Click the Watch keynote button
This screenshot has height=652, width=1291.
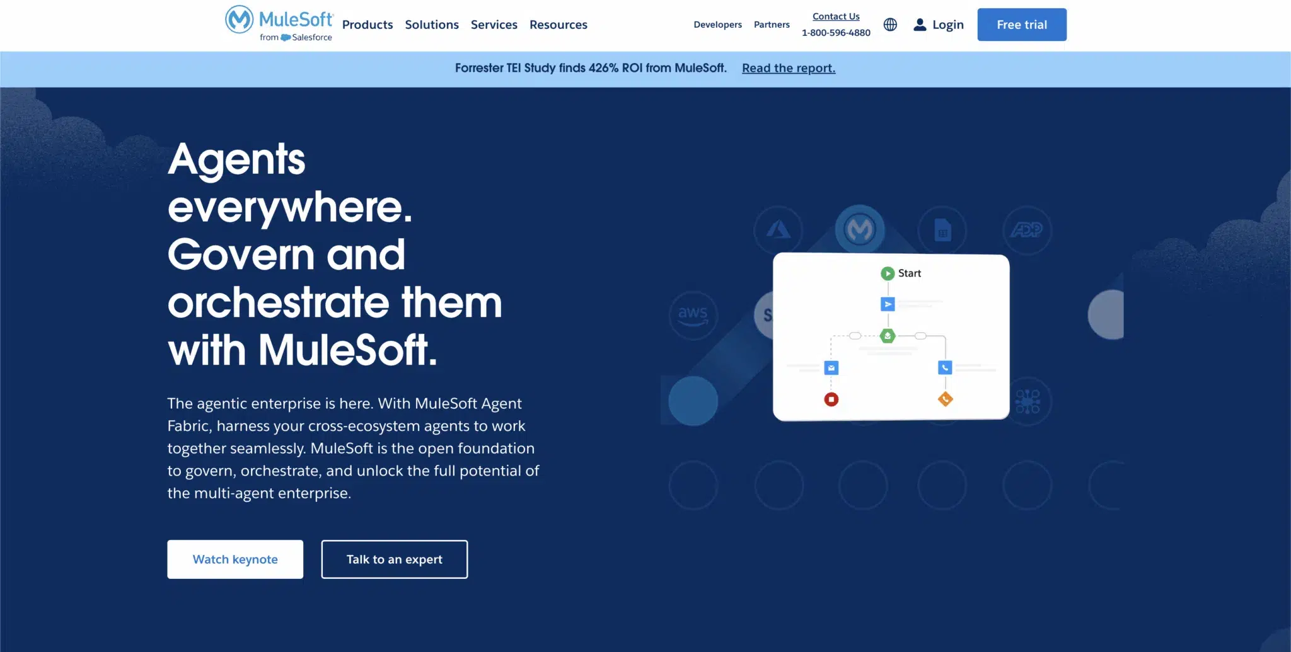235,559
